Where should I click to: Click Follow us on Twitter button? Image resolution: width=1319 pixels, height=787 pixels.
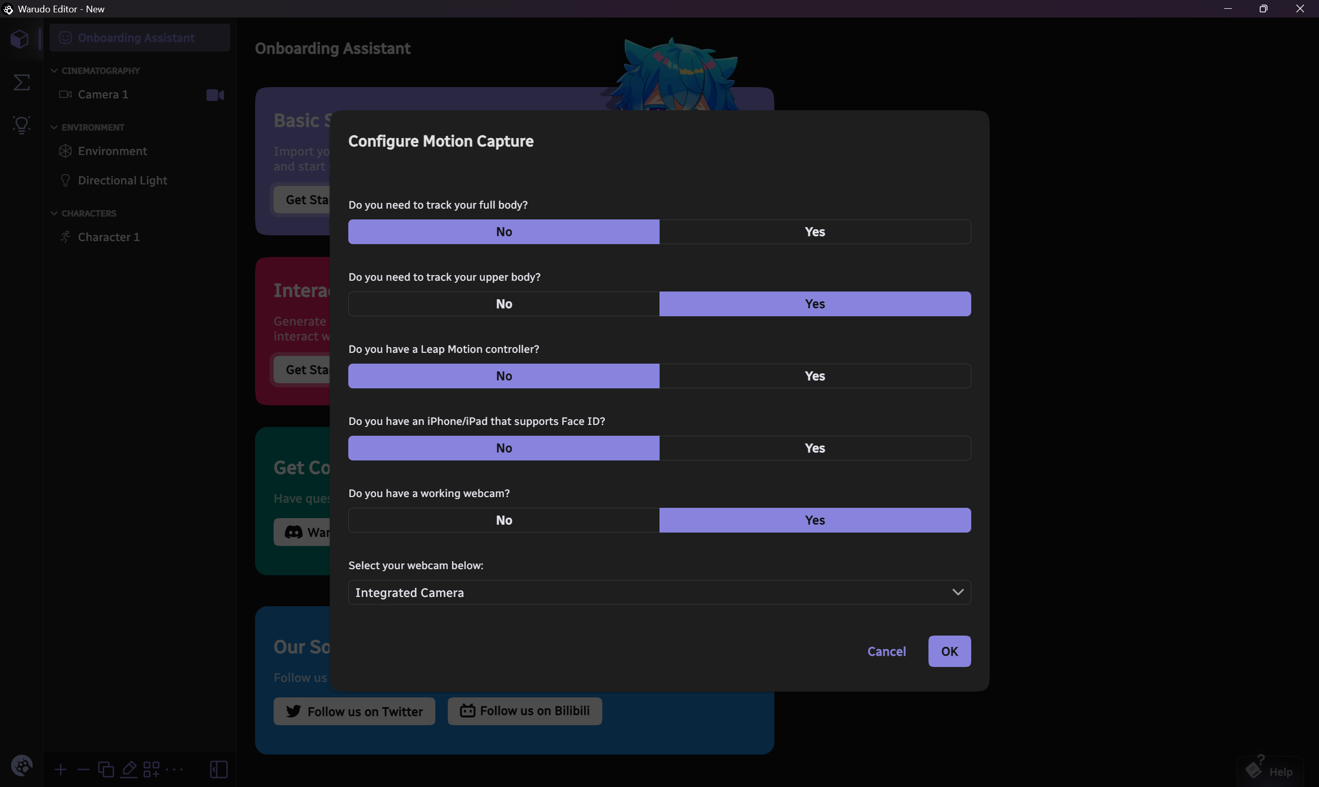point(354,711)
